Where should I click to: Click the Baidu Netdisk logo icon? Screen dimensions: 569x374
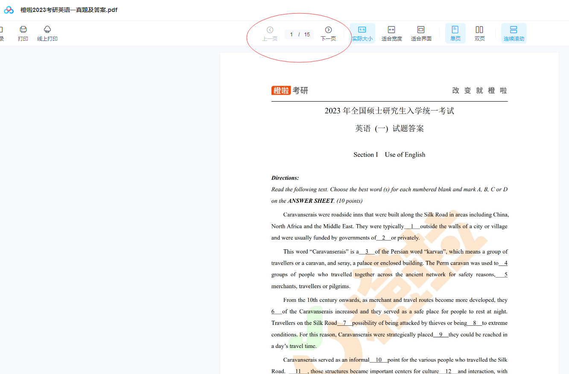point(9,10)
